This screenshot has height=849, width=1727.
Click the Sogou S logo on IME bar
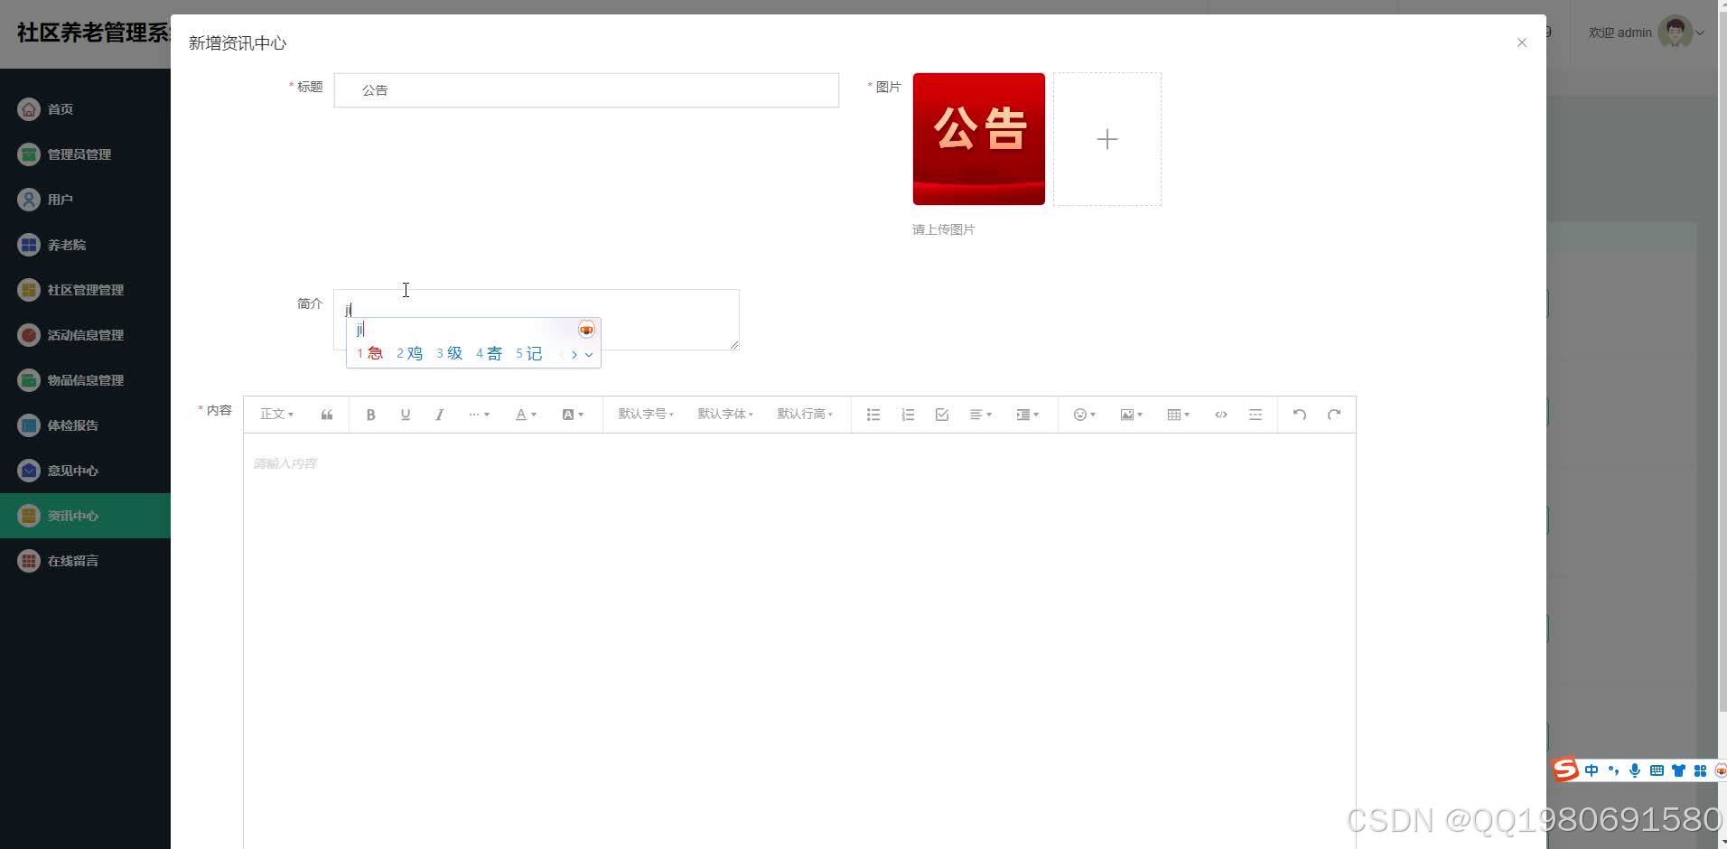1565,770
